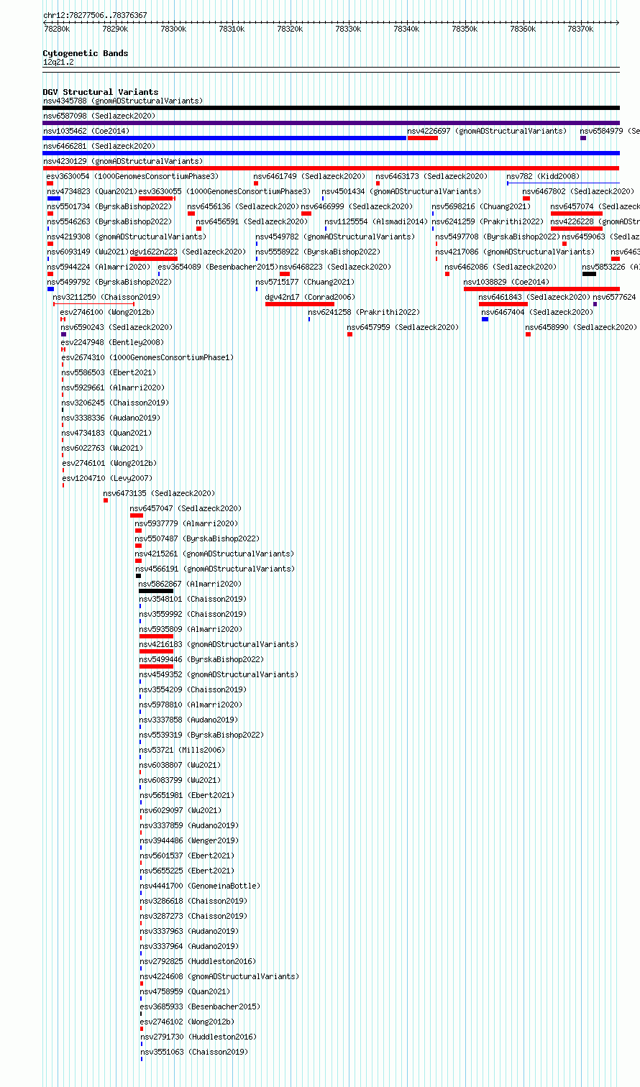This screenshot has height=1087, width=640.
Task: Click the esv2674310 1000GenomesConsortiumPhase1 label
Action: click(147, 357)
